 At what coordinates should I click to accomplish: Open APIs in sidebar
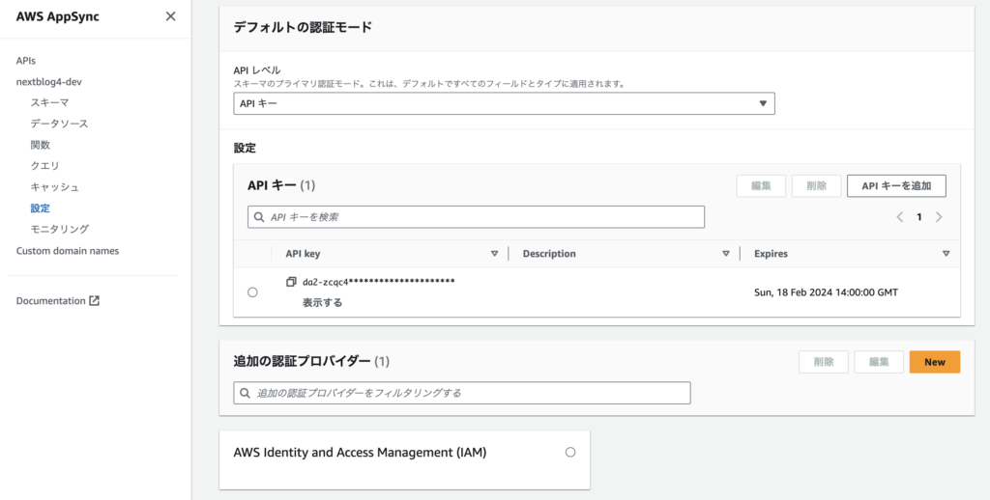tap(26, 61)
